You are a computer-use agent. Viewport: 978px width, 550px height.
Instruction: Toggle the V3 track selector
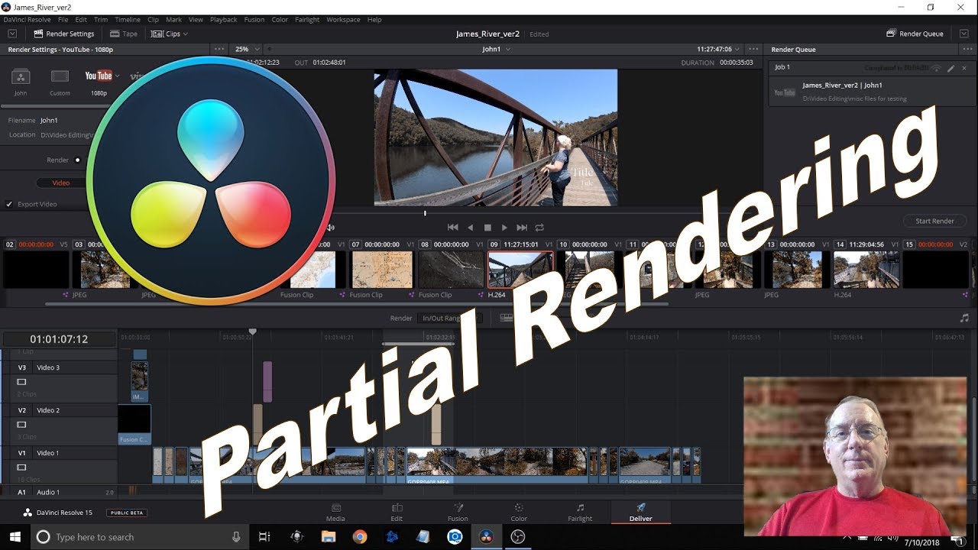[21, 367]
